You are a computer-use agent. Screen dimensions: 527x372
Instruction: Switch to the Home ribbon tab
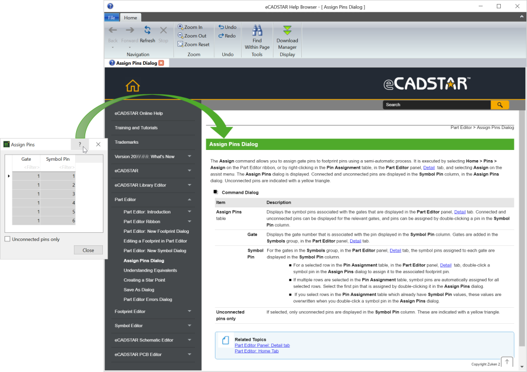click(130, 18)
